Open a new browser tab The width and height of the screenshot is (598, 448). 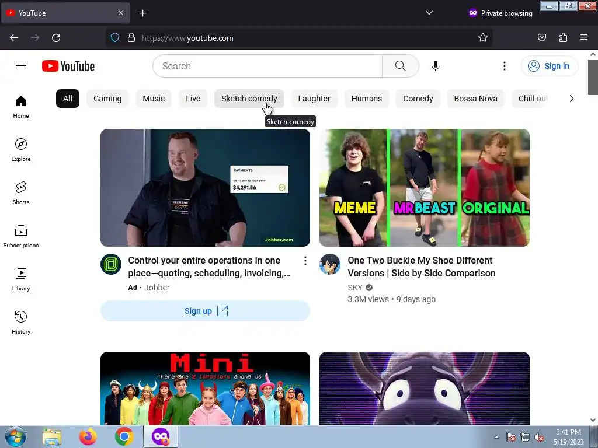click(x=142, y=13)
